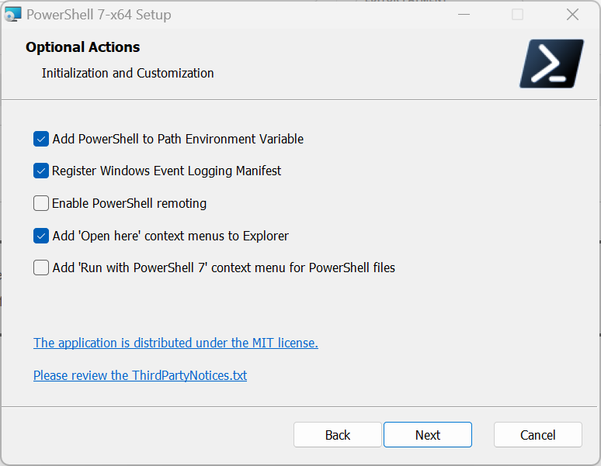This screenshot has height=466, width=601.
Task: Uncheck Register Windows Event Logging Manifest
Action: (41, 171)
